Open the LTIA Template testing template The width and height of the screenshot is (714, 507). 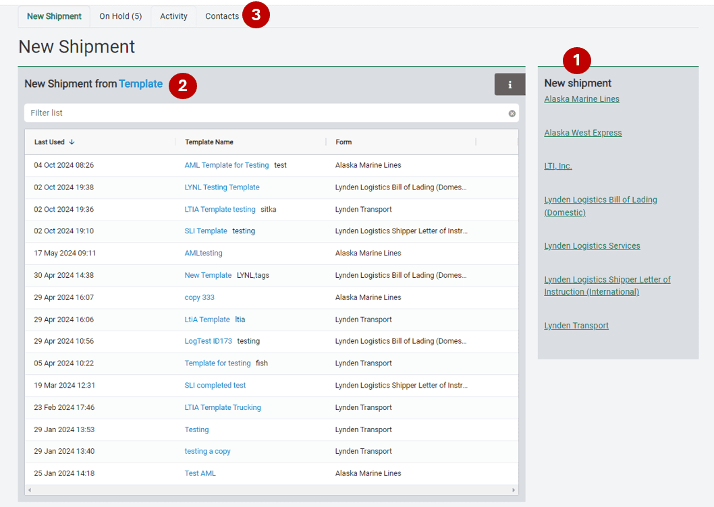(220, 210)
